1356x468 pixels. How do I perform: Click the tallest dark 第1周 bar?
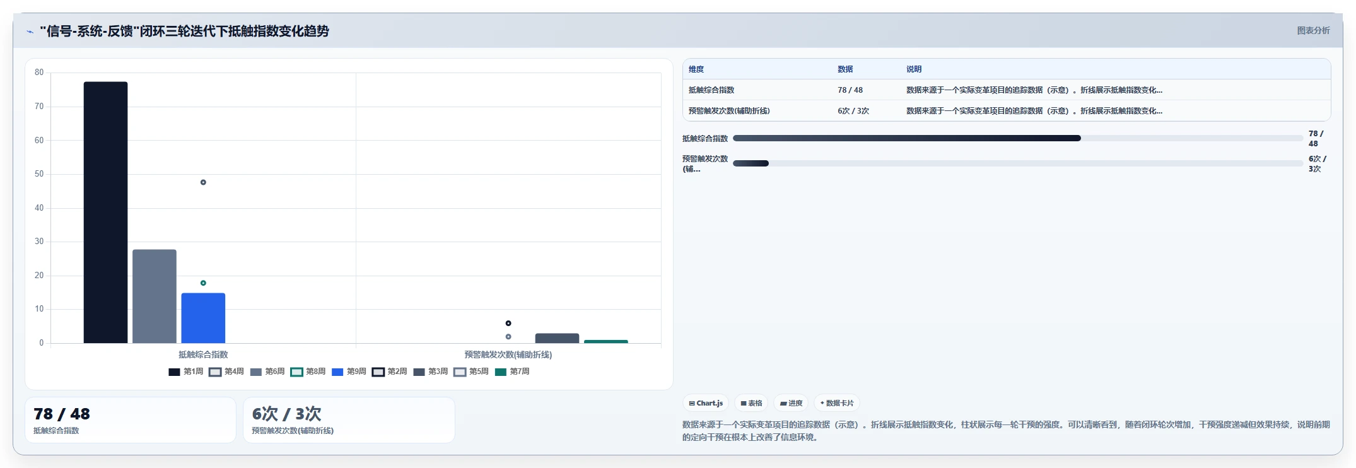coord(105,213)
